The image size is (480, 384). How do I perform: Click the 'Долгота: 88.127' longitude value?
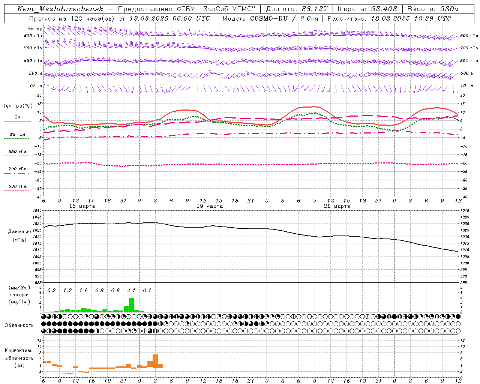(x=297, y=9)
